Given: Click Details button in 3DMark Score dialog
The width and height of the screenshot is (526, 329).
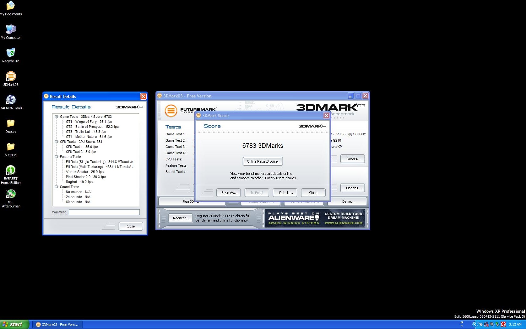Looking at the screenshot, I should 285,193.
